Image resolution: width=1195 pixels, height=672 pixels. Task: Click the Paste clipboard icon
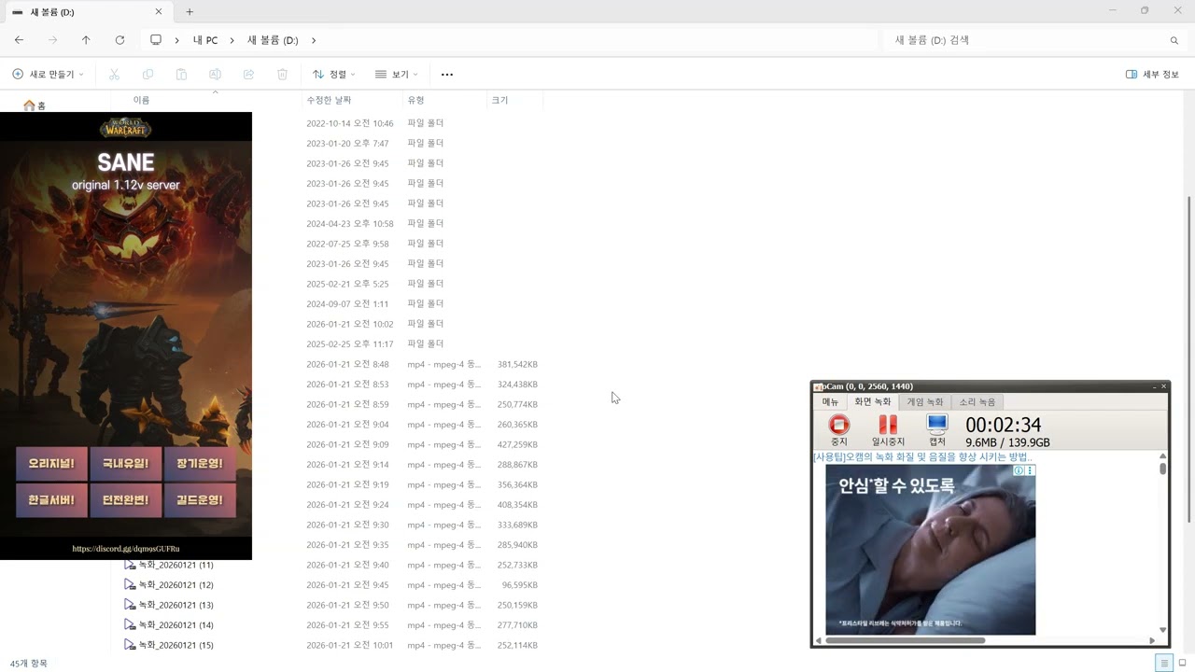181,74
